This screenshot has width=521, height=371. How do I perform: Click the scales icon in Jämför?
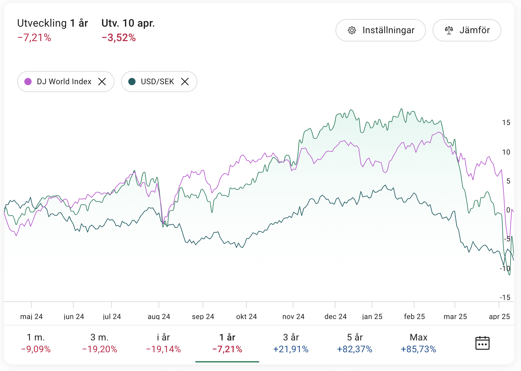pos(449,30)
